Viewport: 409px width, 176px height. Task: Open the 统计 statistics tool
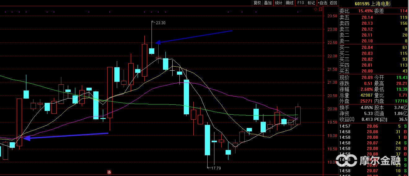click(x=279, y=3)
